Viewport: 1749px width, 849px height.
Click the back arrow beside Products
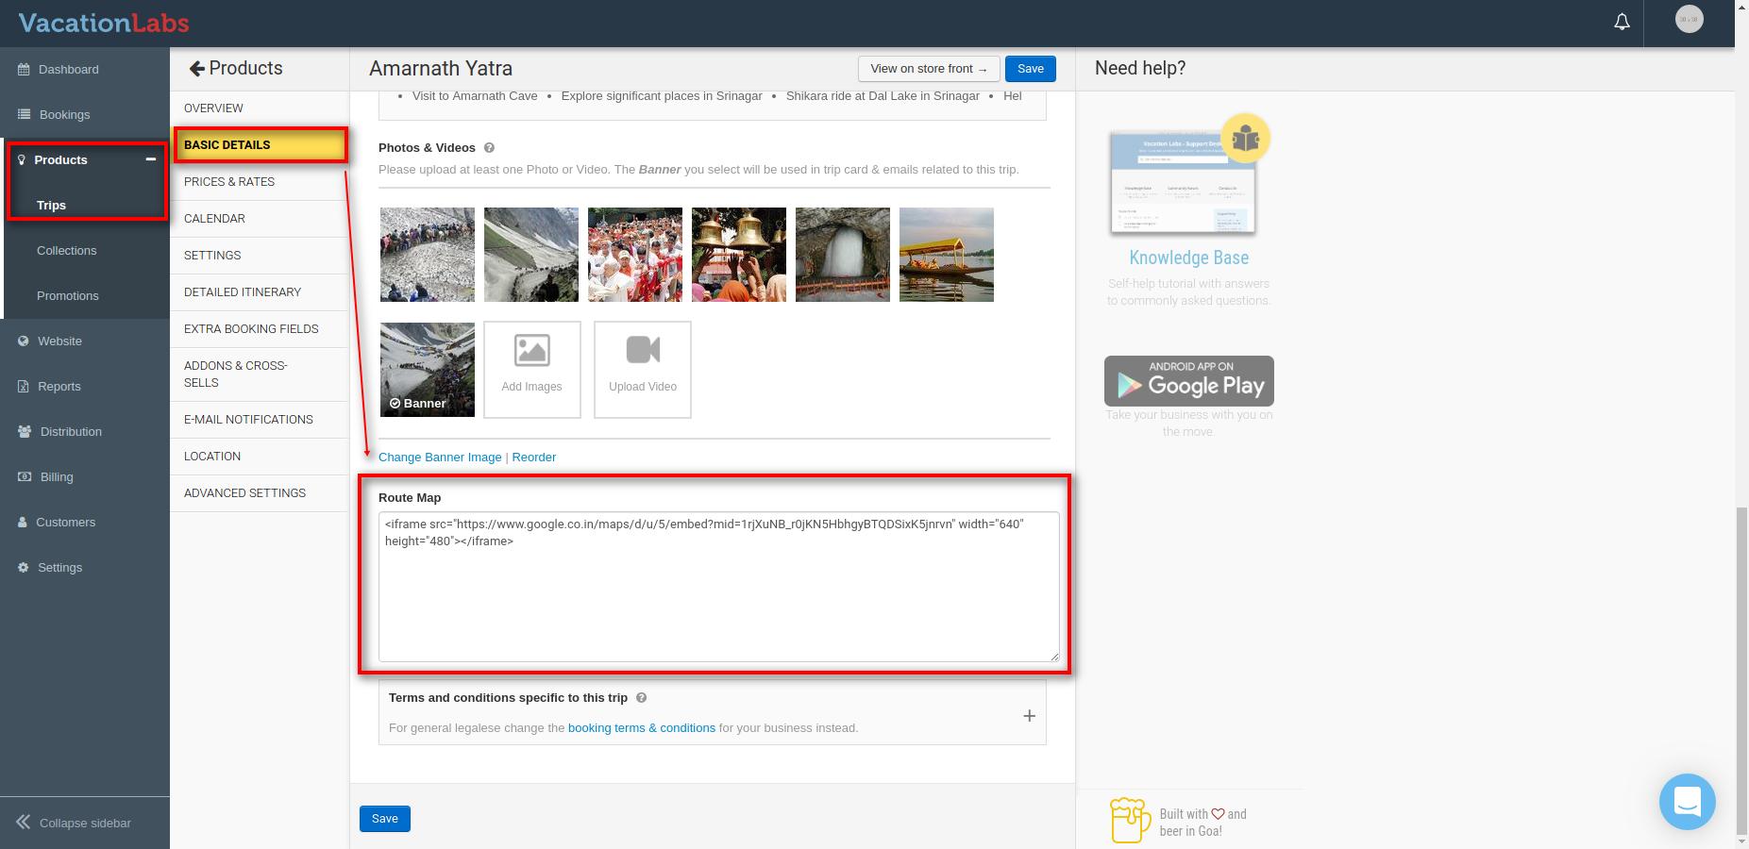point(196,69)
